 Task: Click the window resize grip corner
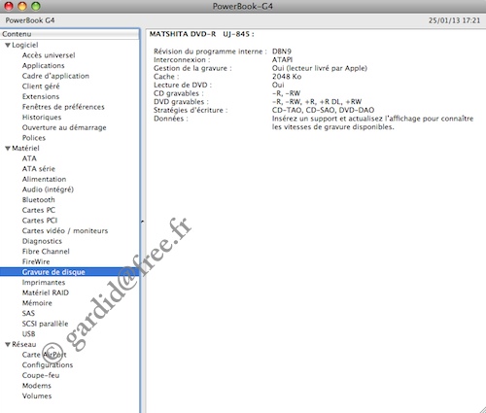[x=482, y=409]
